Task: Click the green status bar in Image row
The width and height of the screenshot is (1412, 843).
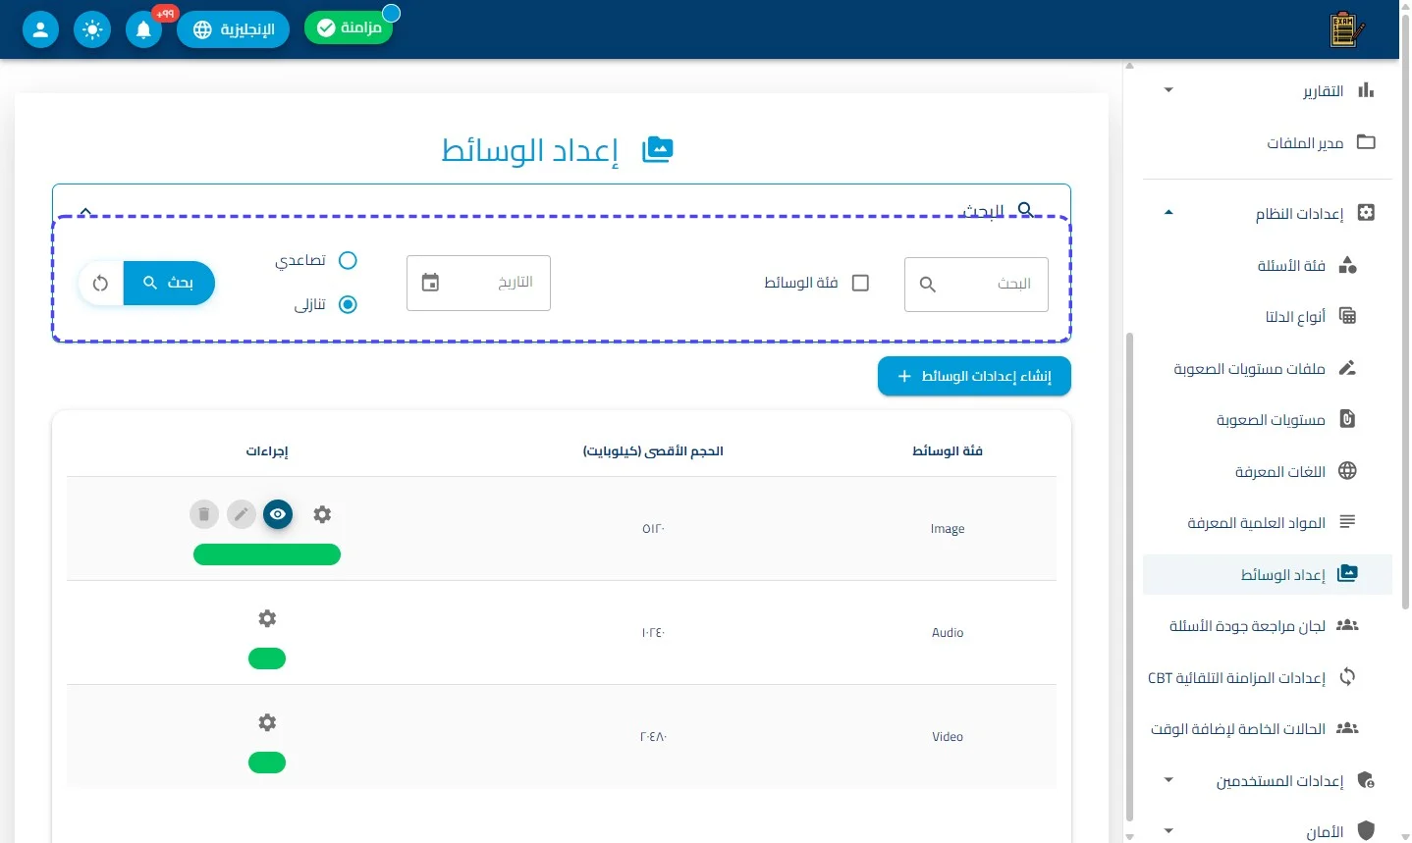Action: [x=267, y=554]
